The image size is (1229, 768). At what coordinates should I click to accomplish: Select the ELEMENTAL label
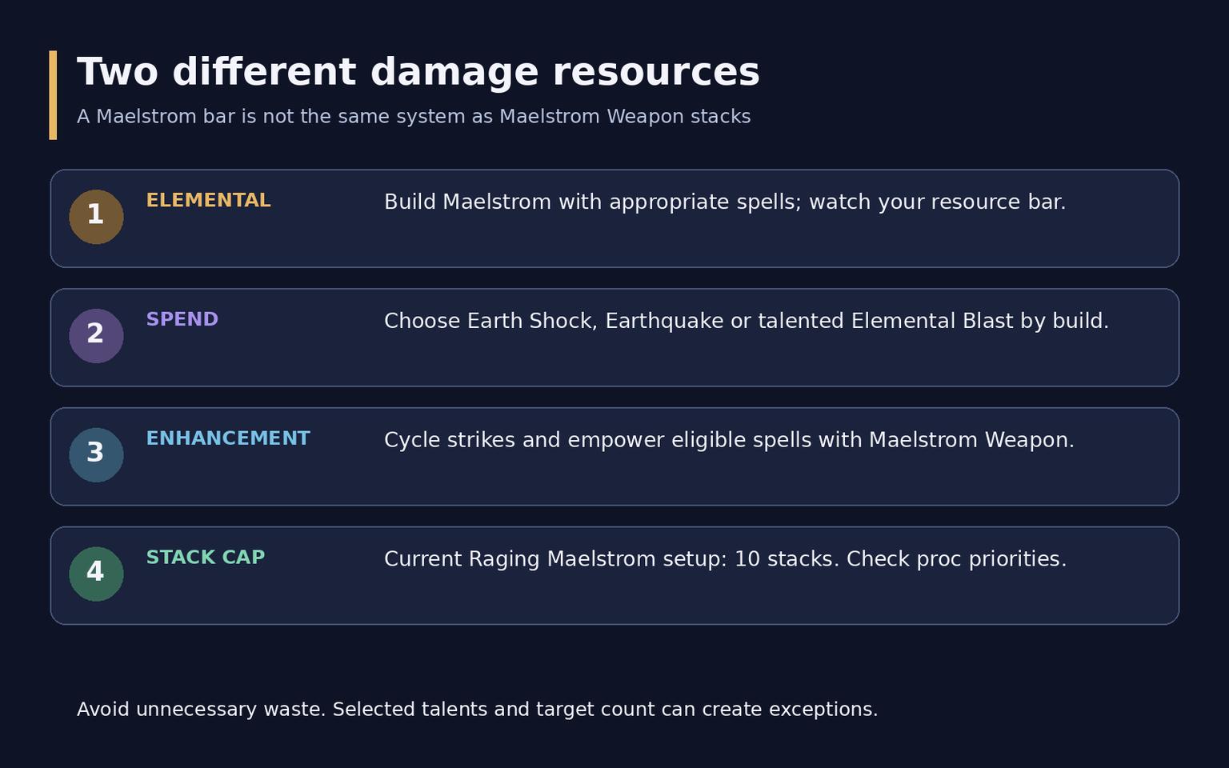click(x=208, y=201)
